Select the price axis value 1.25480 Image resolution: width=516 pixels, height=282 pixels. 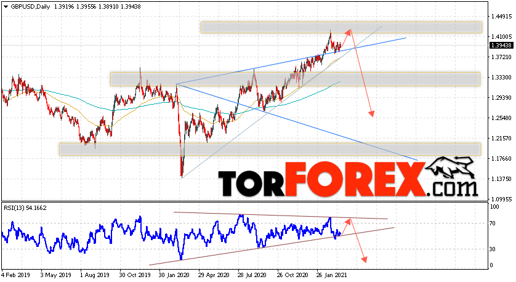coord(501,118)
